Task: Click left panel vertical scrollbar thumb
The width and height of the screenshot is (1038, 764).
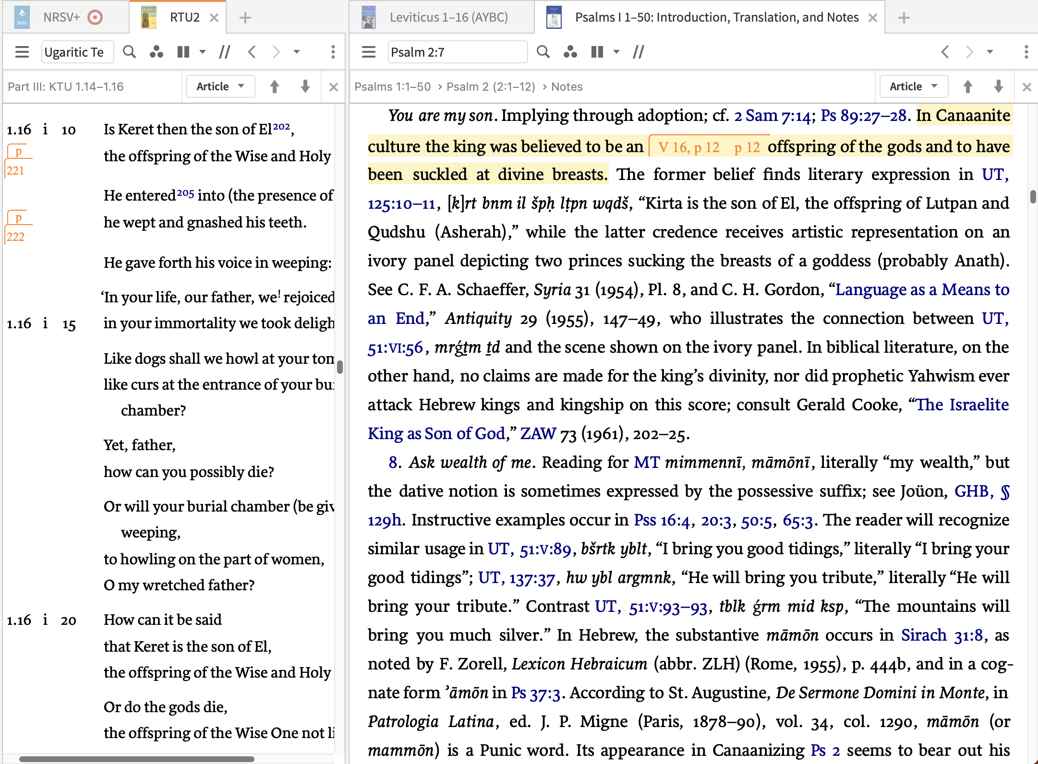Action: pyautogui.click(x=340, y=367)
